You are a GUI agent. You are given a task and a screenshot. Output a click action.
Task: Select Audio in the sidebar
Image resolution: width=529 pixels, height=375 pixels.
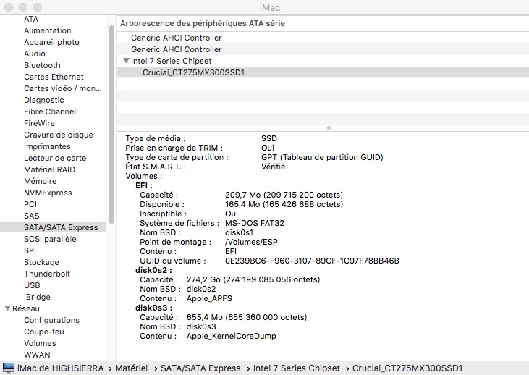click(35, 54)
